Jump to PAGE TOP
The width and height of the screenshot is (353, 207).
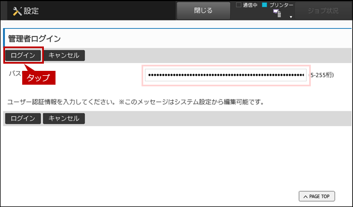[317, 196]
